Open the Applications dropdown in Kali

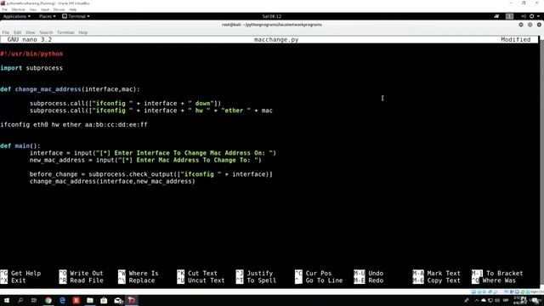point(17,16)
